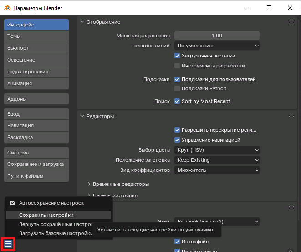The height and width of the screenshot is (252, 301).
Task: Toggle Подсказки для пользователей checkbox
Action: pyautogui.click(x=177, y=79)
